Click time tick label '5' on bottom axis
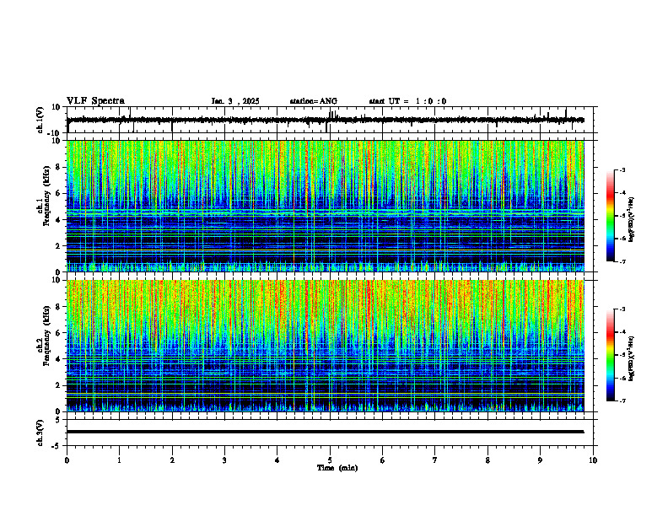The image size is (668, 516). pos(330,460)
